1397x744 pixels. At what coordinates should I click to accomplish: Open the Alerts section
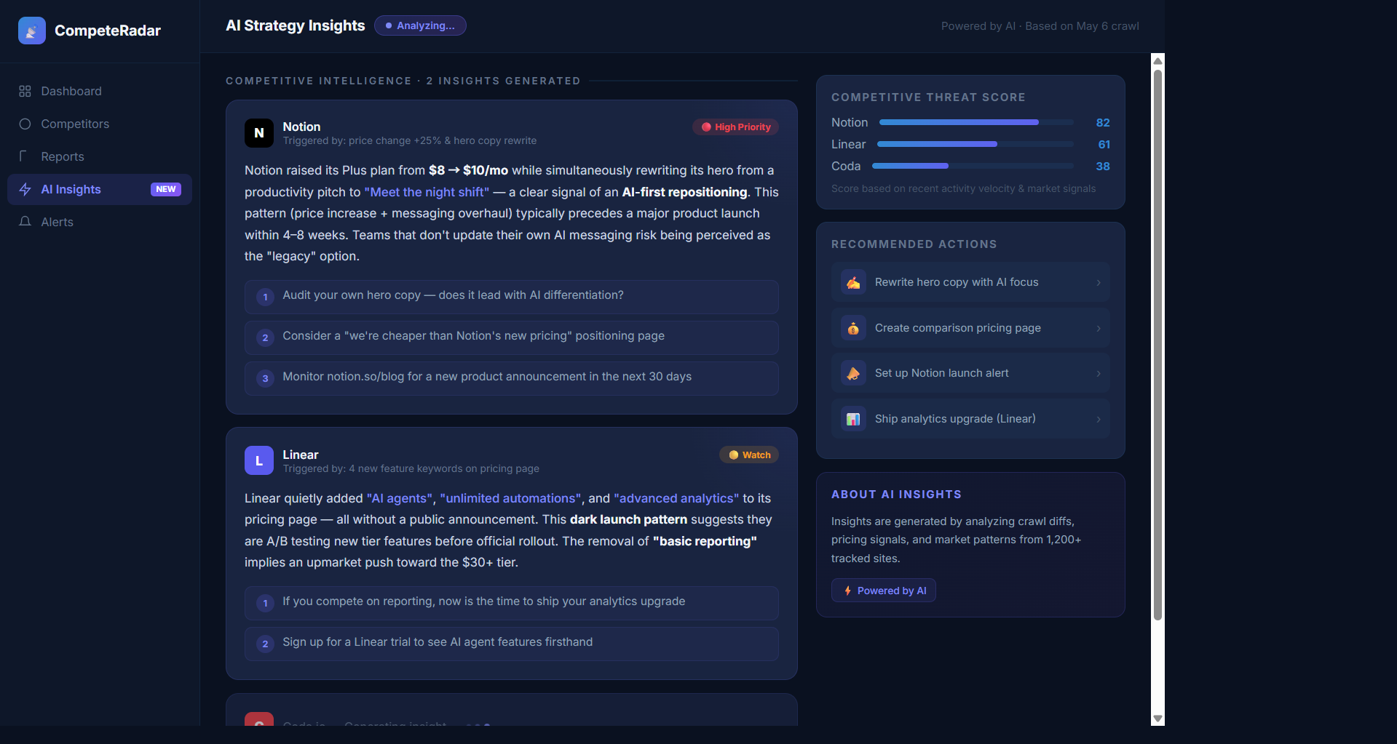coord(100,222)
